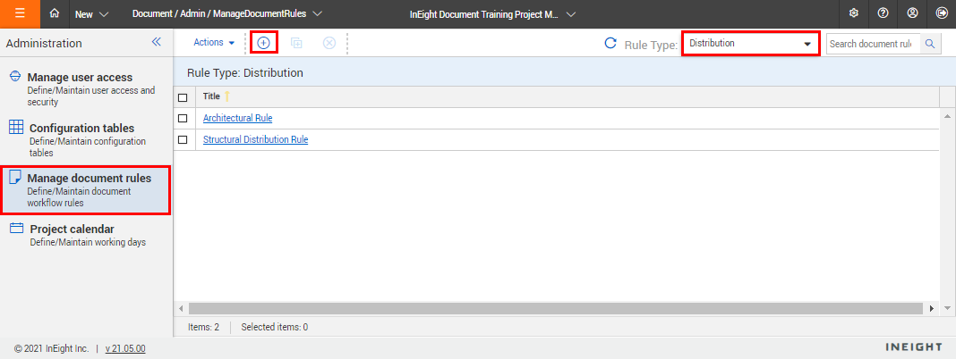Click the Items: 2 status text

(x=203, y=327)
